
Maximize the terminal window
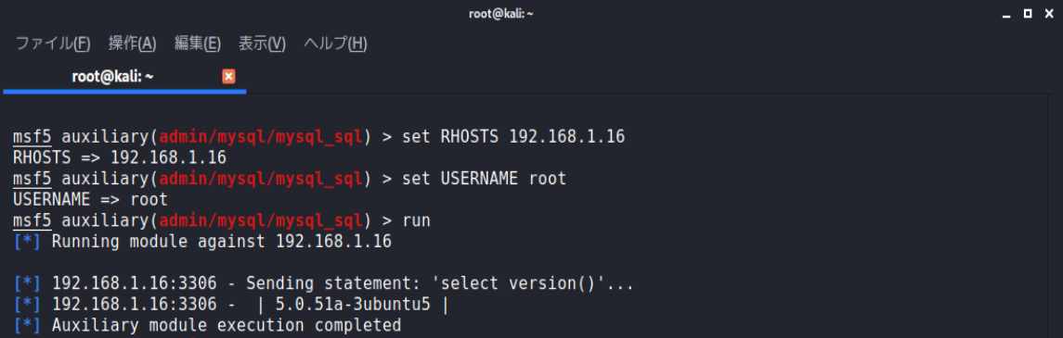pyautogui.click(x=1027, y=14)
